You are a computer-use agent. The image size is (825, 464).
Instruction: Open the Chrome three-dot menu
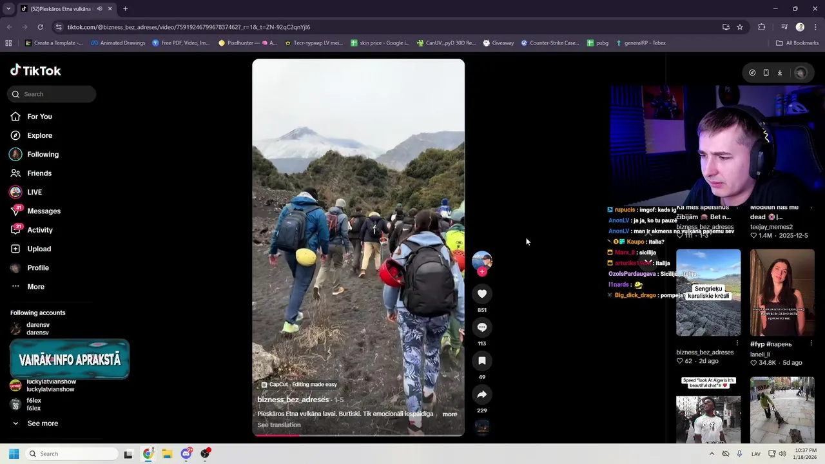[815, 27]
